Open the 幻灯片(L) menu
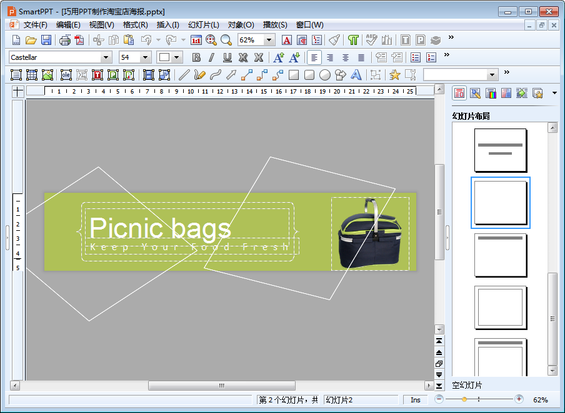The image size is (565, 413). click(204, 25)
